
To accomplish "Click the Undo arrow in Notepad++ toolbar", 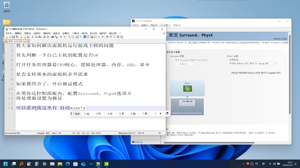I will pos(45,37).
